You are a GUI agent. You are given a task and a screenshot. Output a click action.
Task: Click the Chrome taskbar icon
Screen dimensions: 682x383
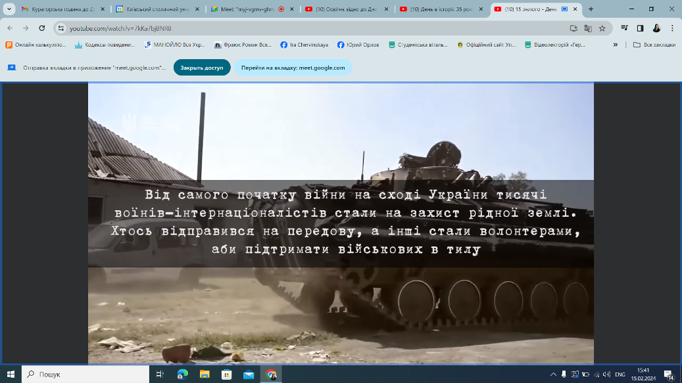[271, 374]
